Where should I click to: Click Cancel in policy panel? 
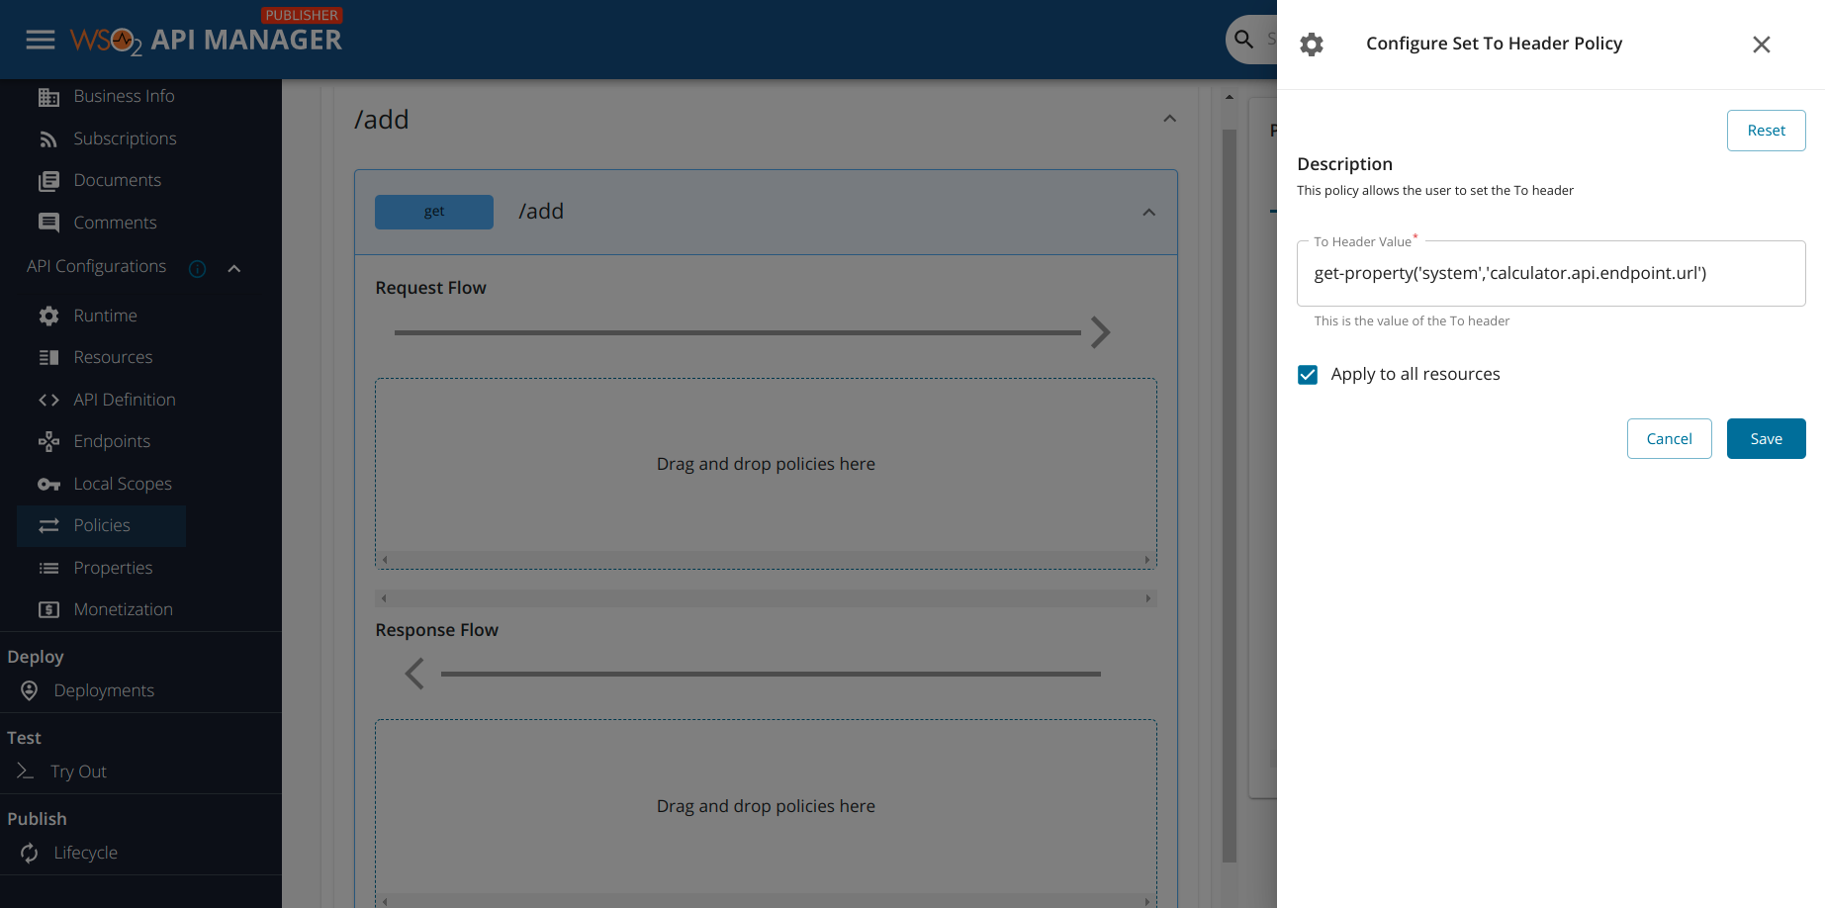pos(1669,439)
